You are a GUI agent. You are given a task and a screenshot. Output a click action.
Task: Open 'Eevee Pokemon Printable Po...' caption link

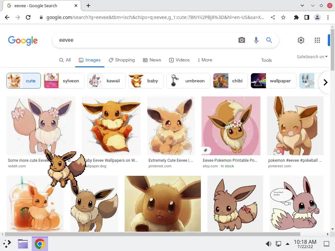click(230, 160)
